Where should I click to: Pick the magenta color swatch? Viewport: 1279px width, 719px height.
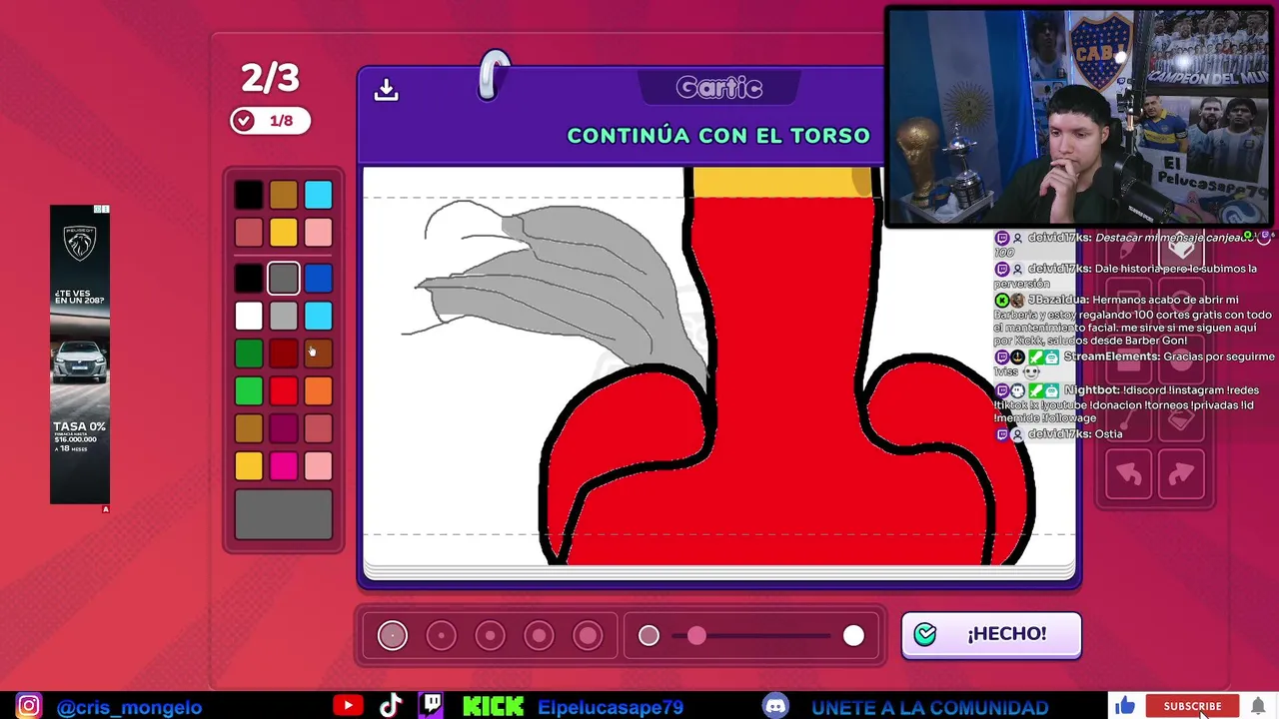coord(283,466)
